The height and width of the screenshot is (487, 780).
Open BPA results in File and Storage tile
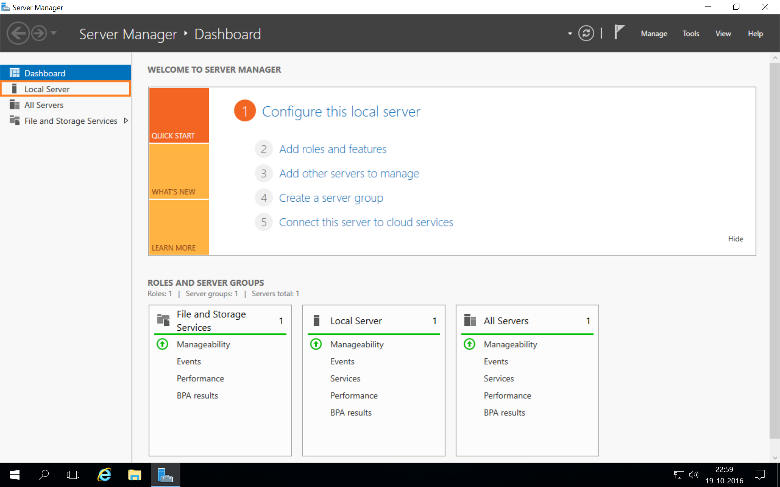[197, 395]
